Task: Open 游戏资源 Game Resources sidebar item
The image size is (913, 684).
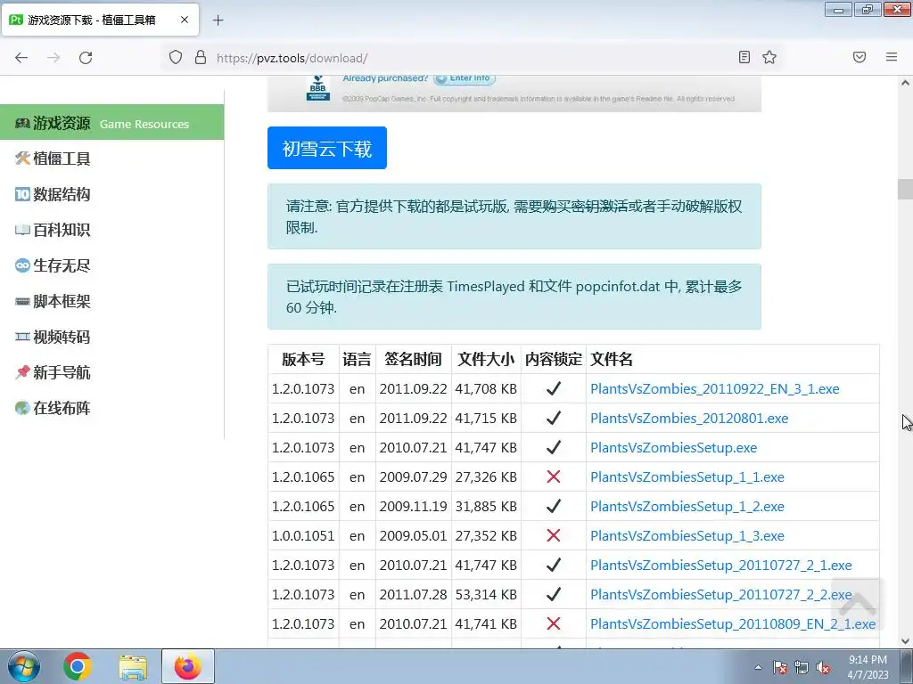Action: point(111,123)
